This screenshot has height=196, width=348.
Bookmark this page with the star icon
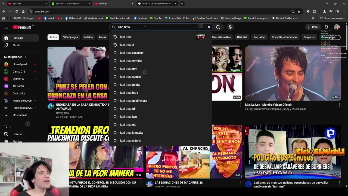pyautogui.click(x=299, y=11)
